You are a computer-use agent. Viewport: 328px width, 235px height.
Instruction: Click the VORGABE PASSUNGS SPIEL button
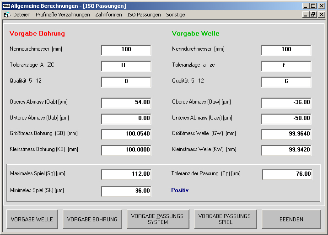pyautogui.click(x=225, y=219)
